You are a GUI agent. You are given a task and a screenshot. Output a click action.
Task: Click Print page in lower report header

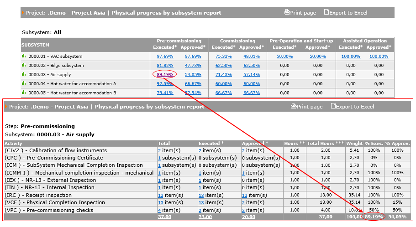click(x=307, y=107)
